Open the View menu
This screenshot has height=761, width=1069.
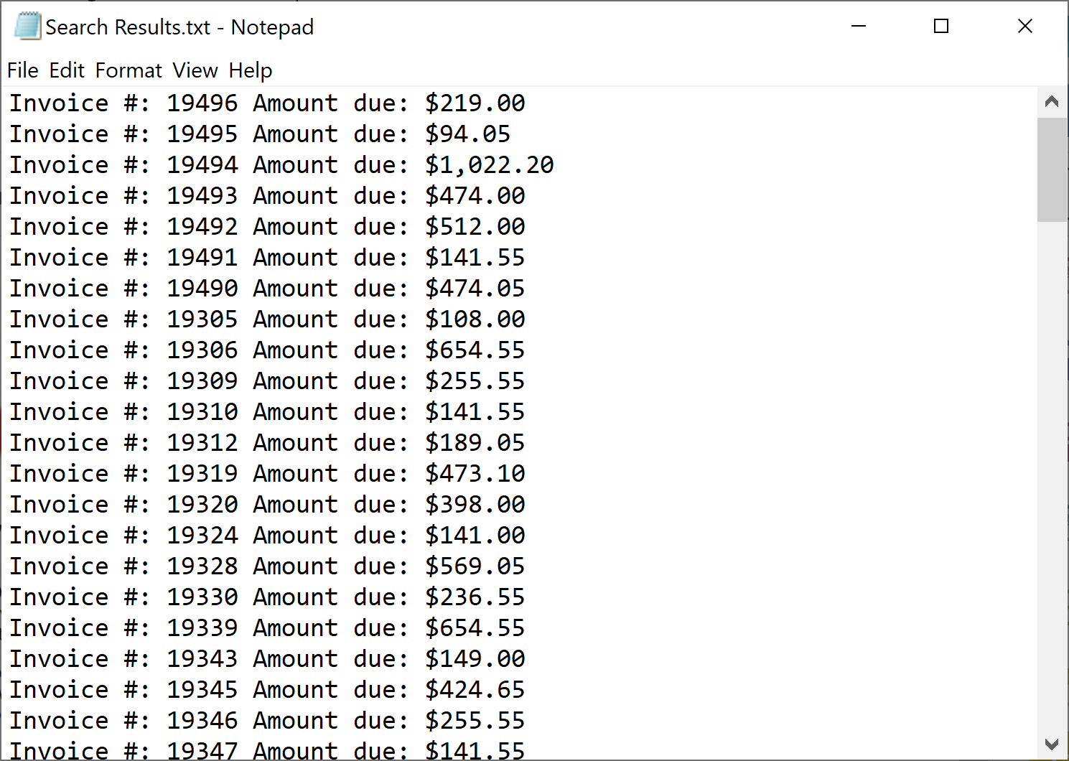[x=195, y=70]
